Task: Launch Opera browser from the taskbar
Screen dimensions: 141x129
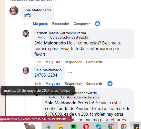Action: [86, 126]
